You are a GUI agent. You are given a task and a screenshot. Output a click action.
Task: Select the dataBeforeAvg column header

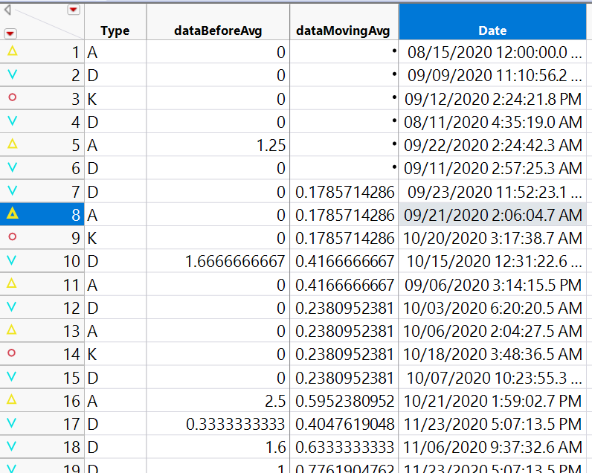coord(218,22)
